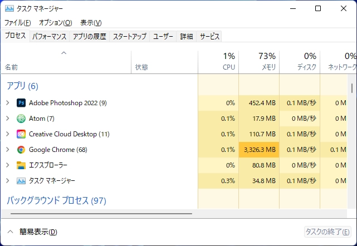This screenshot has width=357, height=246.
Task: Switch to the アプリの履歴 tab
Action: (90, 36)
